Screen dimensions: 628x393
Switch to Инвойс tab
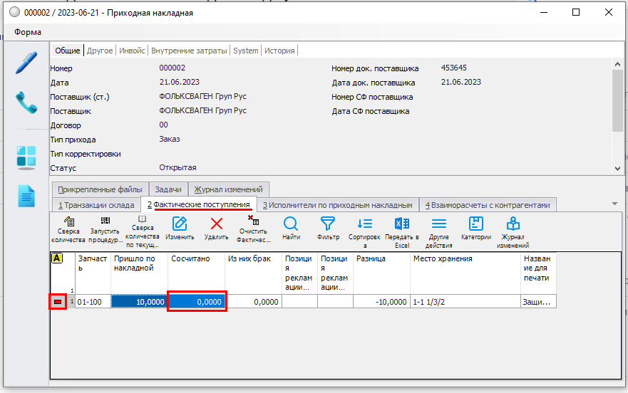click(x=132, y=51)
